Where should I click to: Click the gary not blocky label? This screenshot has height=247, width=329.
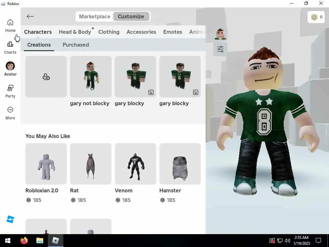[x=90, y=103]
